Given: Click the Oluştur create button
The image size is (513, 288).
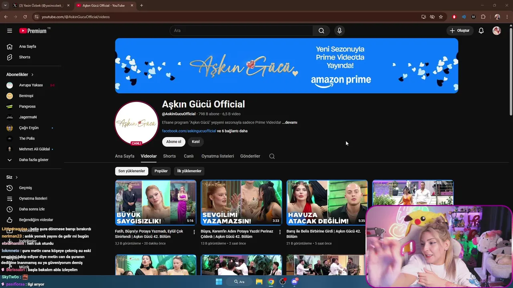Looking at the screenshot, I should tap(460, 31).
